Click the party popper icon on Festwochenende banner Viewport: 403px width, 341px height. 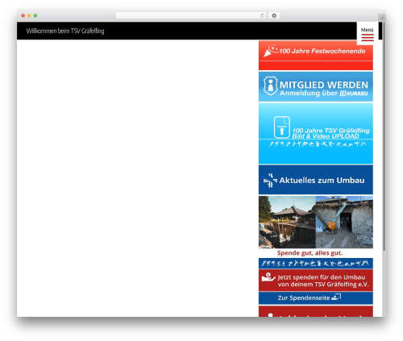[x=271, y=51]
